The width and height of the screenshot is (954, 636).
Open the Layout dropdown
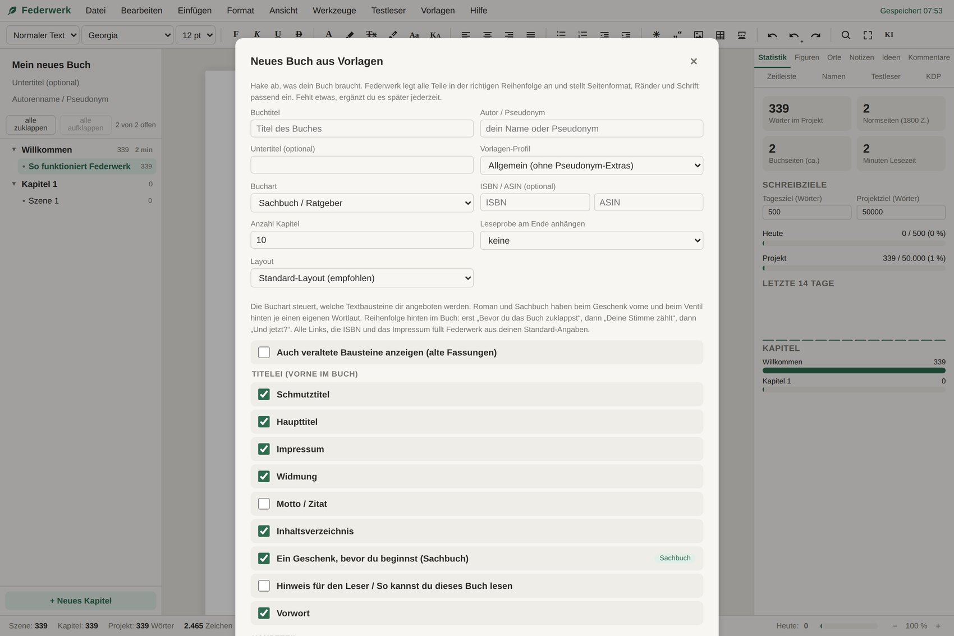[362, 278]
